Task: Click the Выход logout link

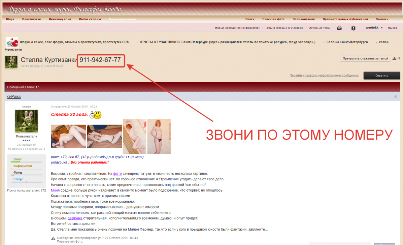Action: pyautogui.click(x=393, y=28)
